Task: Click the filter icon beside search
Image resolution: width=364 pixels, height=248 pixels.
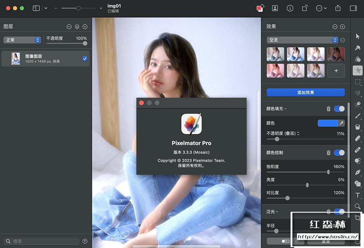Action: pyautogui.click(x=85, y=241)
